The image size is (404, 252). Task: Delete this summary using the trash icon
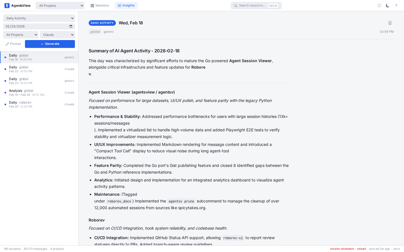pyautogui.click(x=390, y=23)
